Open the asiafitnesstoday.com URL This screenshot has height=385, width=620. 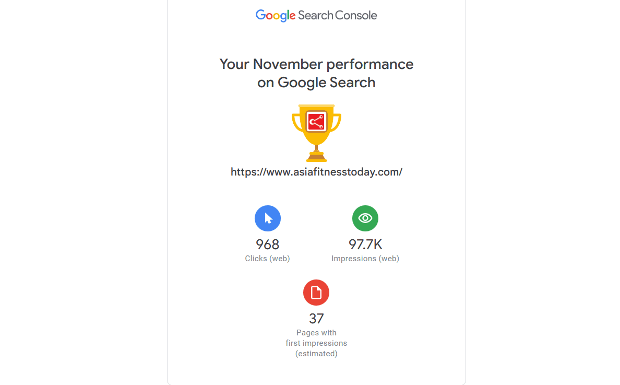(316, 172)
